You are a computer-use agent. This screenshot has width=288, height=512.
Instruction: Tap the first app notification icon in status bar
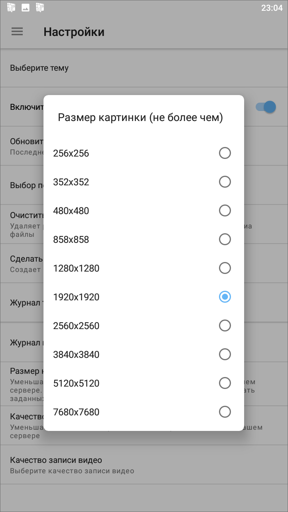click(11, 8)
